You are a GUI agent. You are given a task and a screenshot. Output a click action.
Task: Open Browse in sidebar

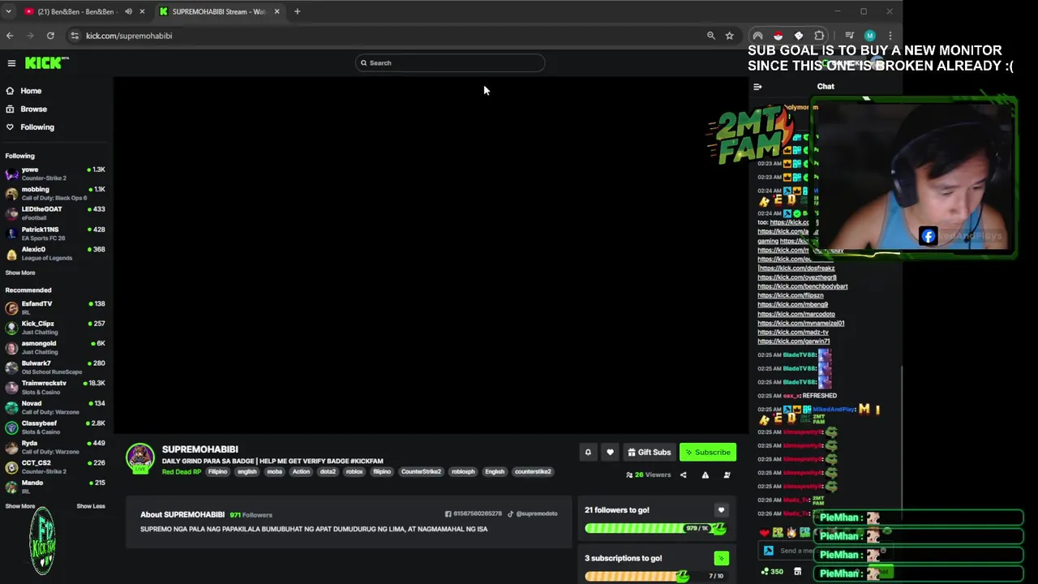point(33,109)
